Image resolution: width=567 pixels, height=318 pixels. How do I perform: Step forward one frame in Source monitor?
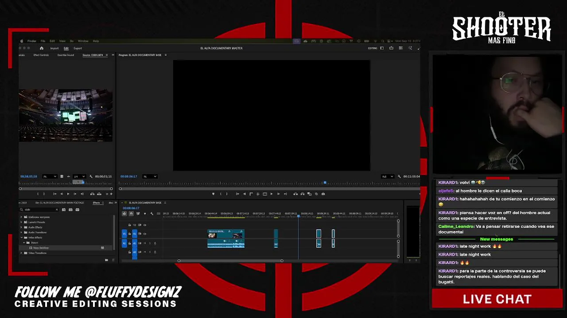(75, 194)
